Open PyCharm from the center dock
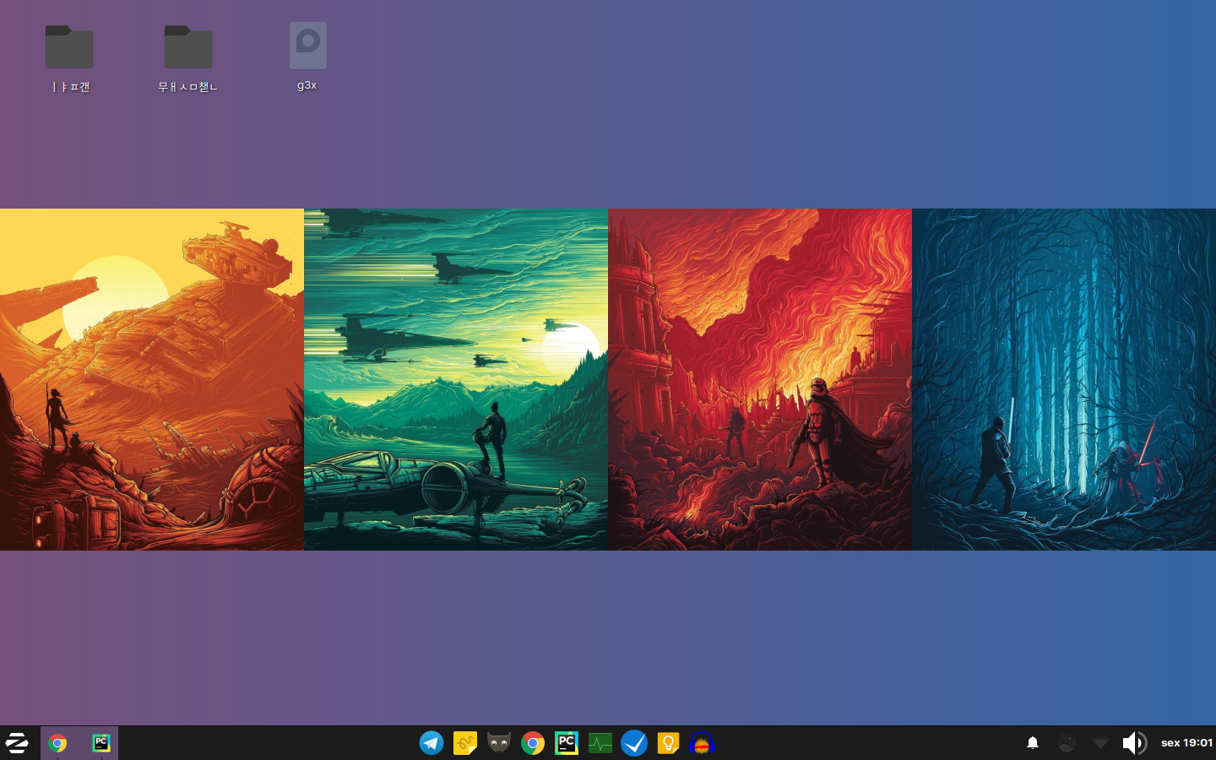The width and height of the screenshot is (1216, 760). [x=567, y=743]
